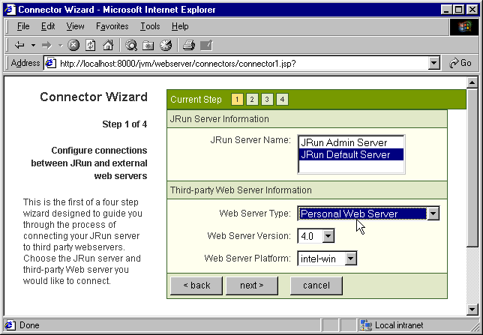
Task: Open the Forward history dropdown arrow
Action: coord(60,46)
